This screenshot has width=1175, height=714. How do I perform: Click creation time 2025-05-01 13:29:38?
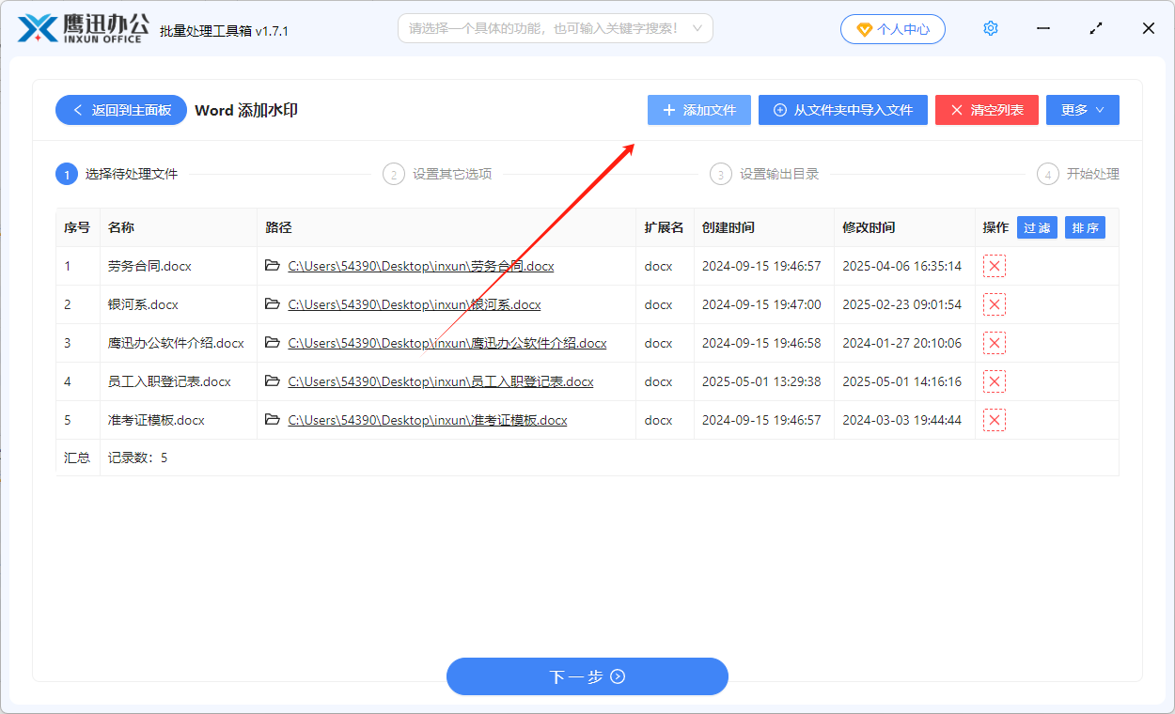761,381
